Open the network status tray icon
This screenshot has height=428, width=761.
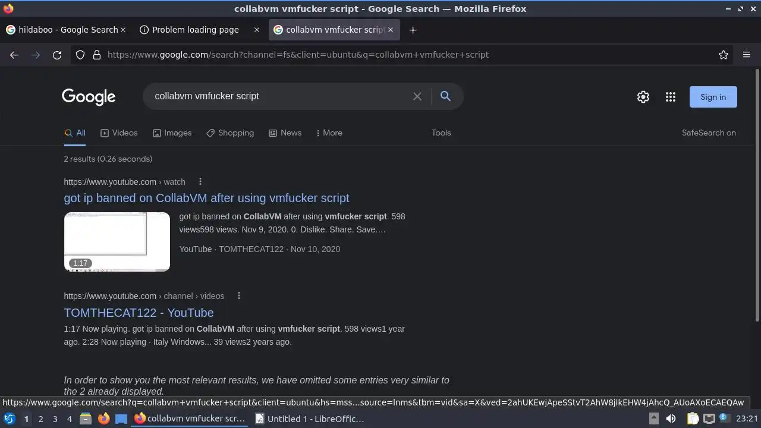(x=709, y=418)
